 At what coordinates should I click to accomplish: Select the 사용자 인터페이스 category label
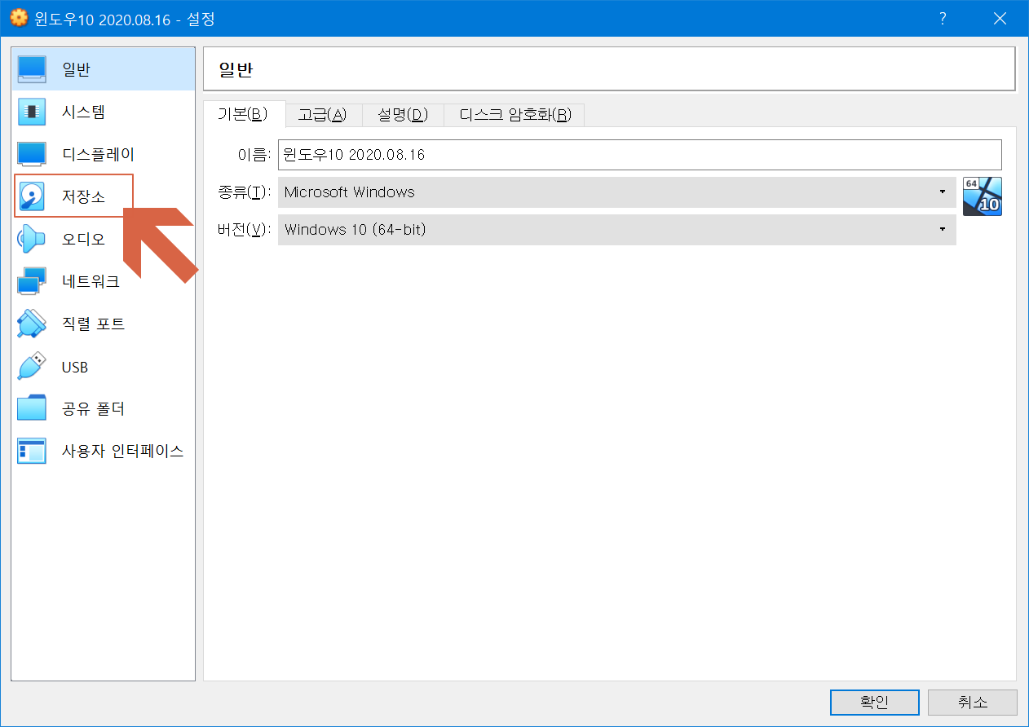[x=122, y=451]
